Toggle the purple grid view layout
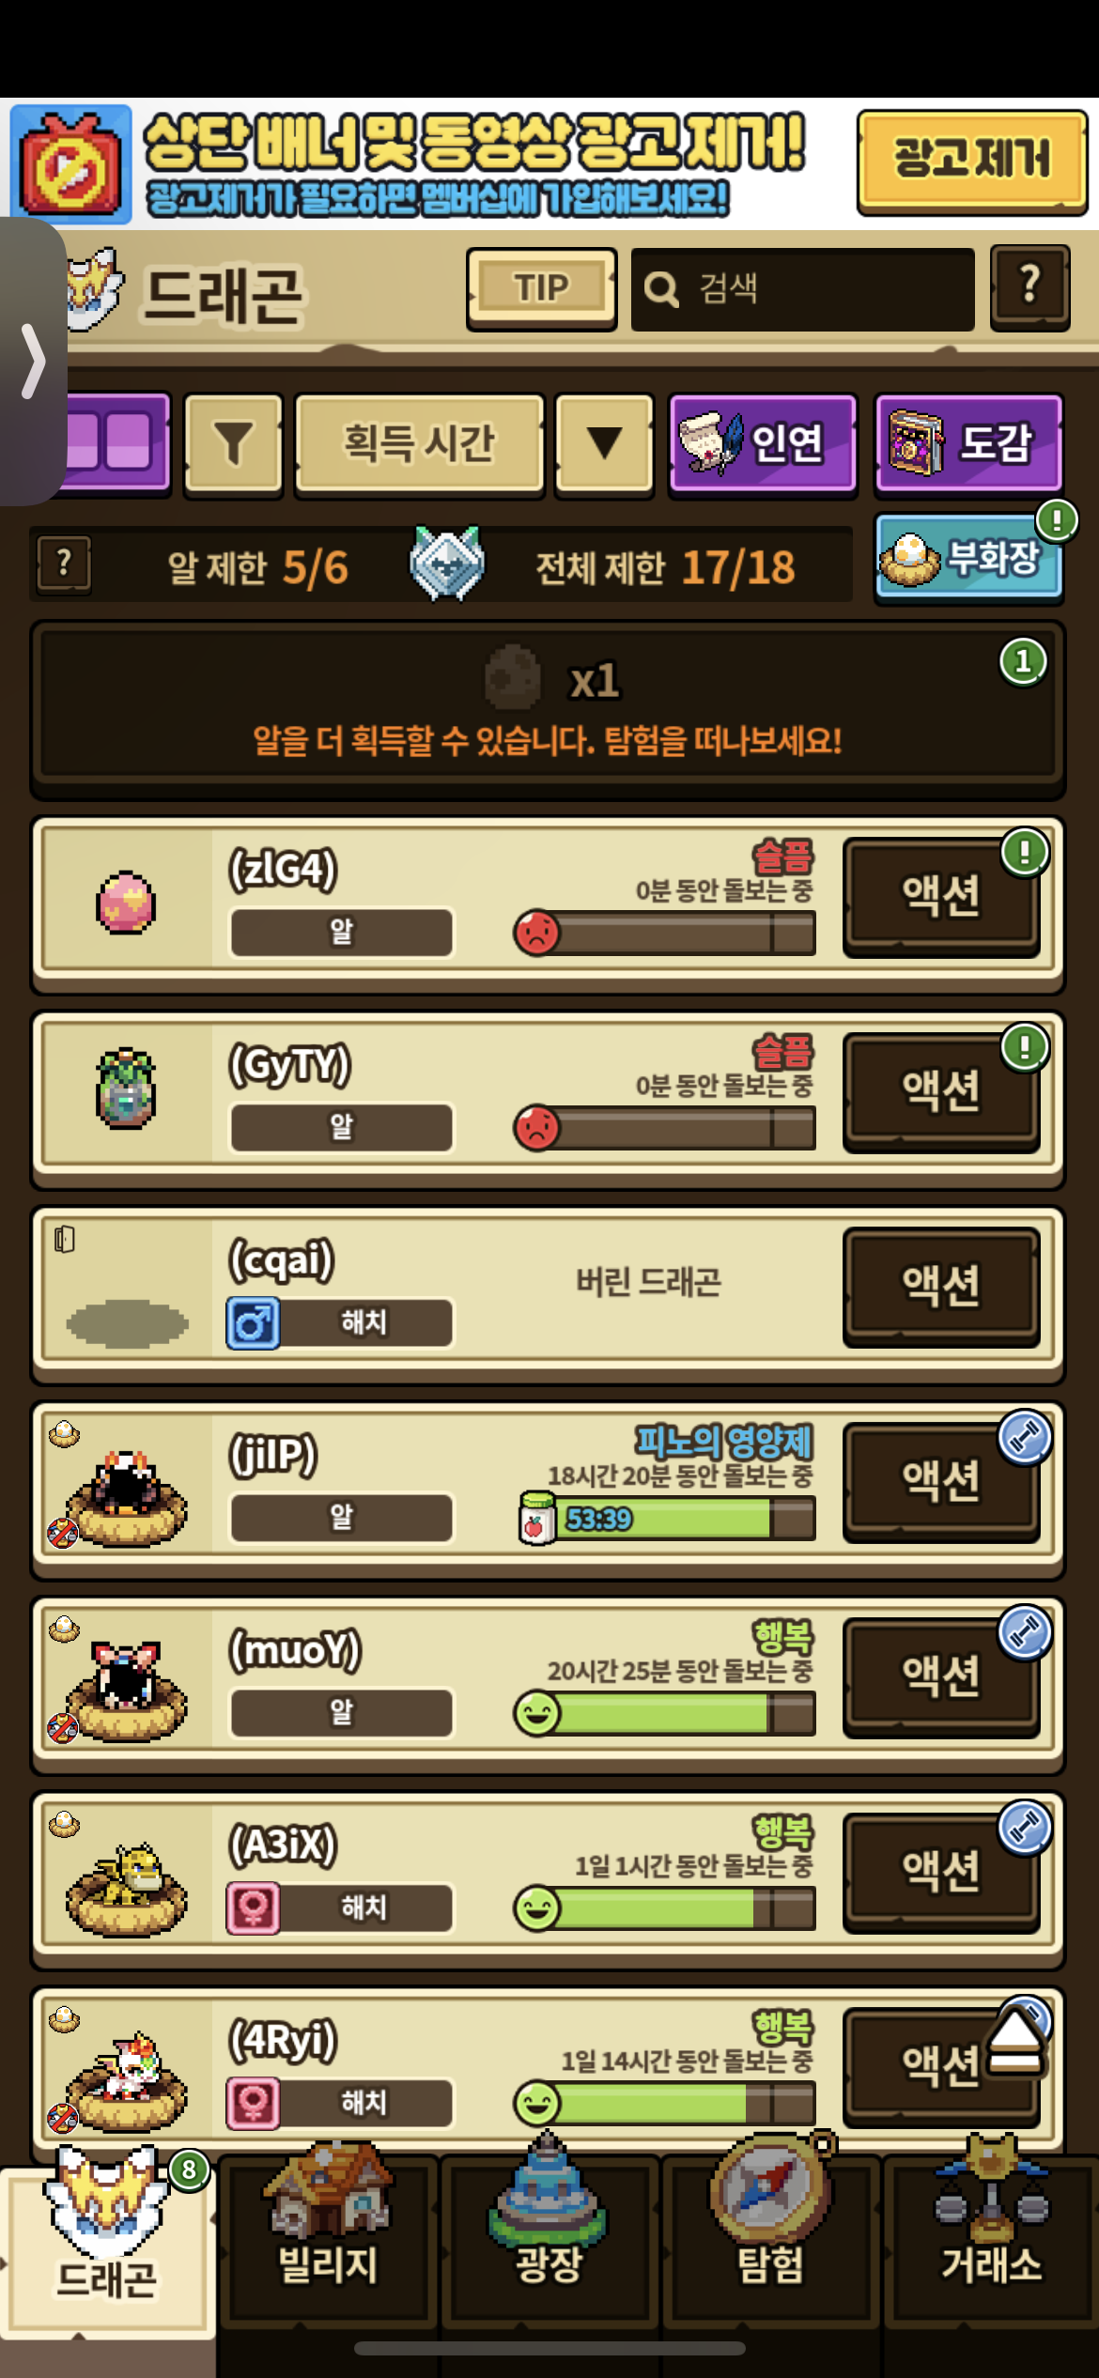1099x2378 pixels. pos(117,442)
